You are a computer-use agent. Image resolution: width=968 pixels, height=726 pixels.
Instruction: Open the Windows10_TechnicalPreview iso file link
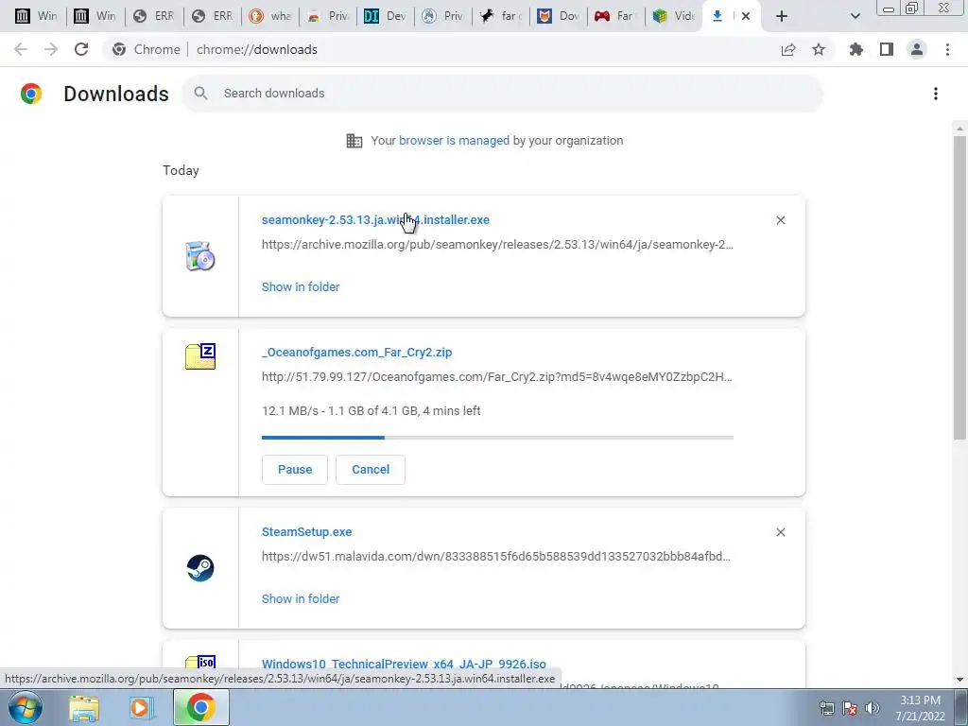tap(404, 665)
